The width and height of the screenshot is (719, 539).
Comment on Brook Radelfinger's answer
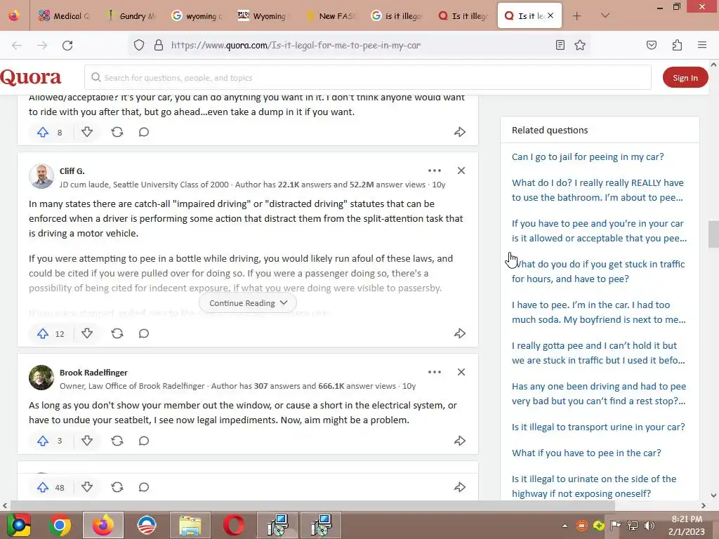[x=144, y=441]
